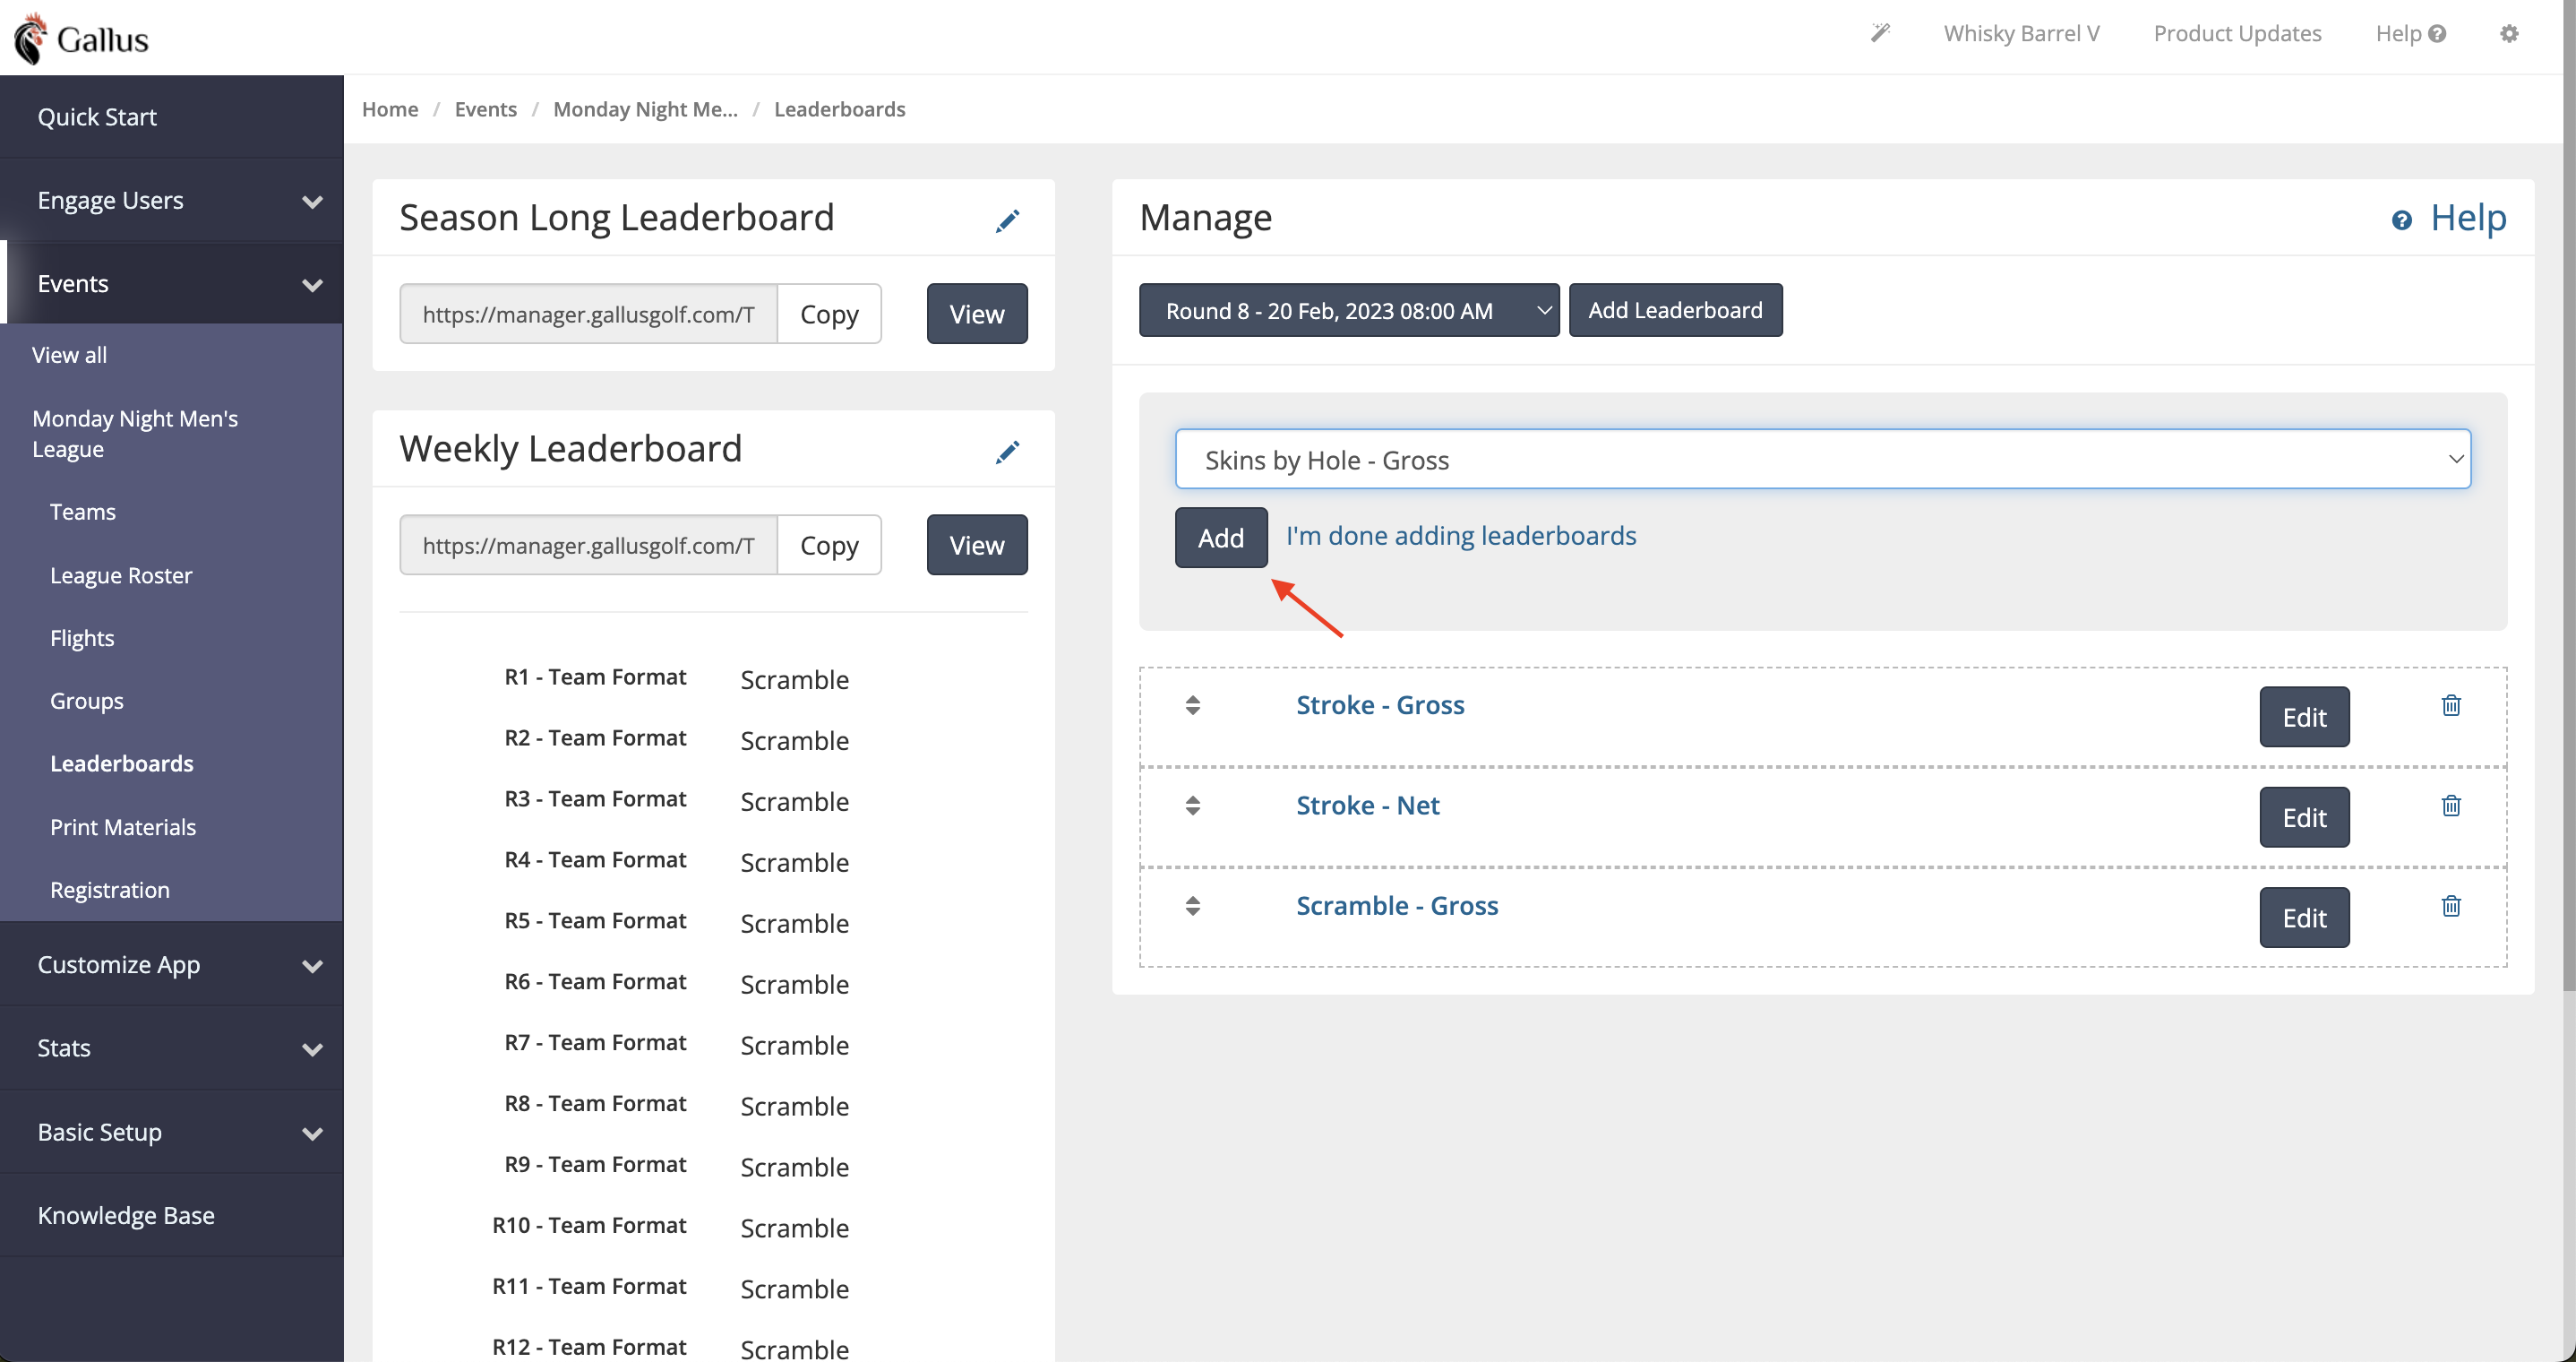Image resolution: width=2576 pixels, height=1362 pixels.
Task: Click Scramble value in R5 row
Action: point(794,923)
